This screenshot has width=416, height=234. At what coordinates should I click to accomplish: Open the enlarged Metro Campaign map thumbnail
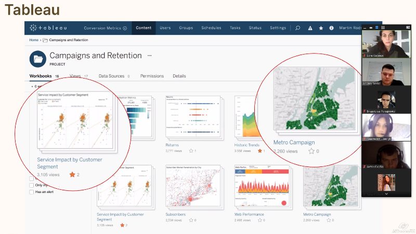[x=315, y=98]
